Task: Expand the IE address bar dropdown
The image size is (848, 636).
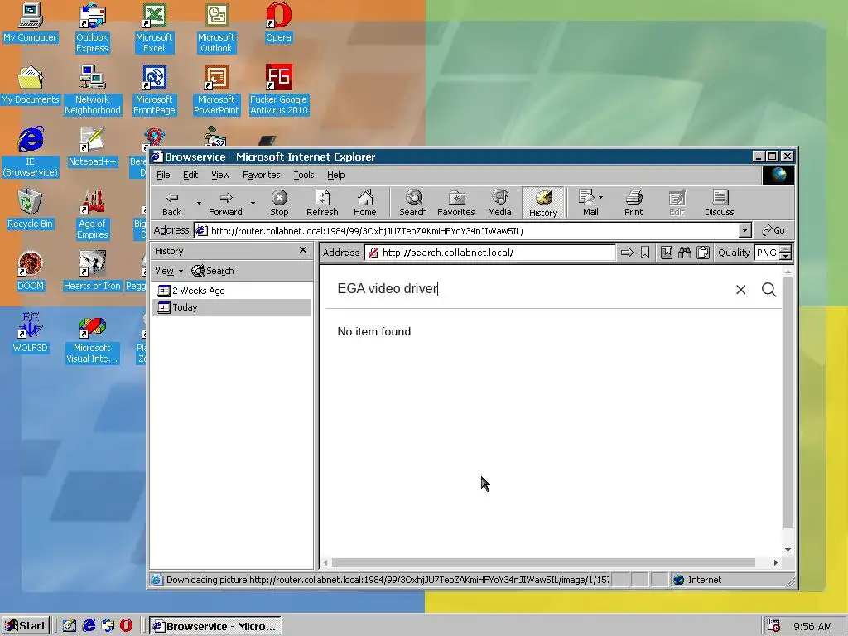Action: pyautogui.click(x=744, y=230)
